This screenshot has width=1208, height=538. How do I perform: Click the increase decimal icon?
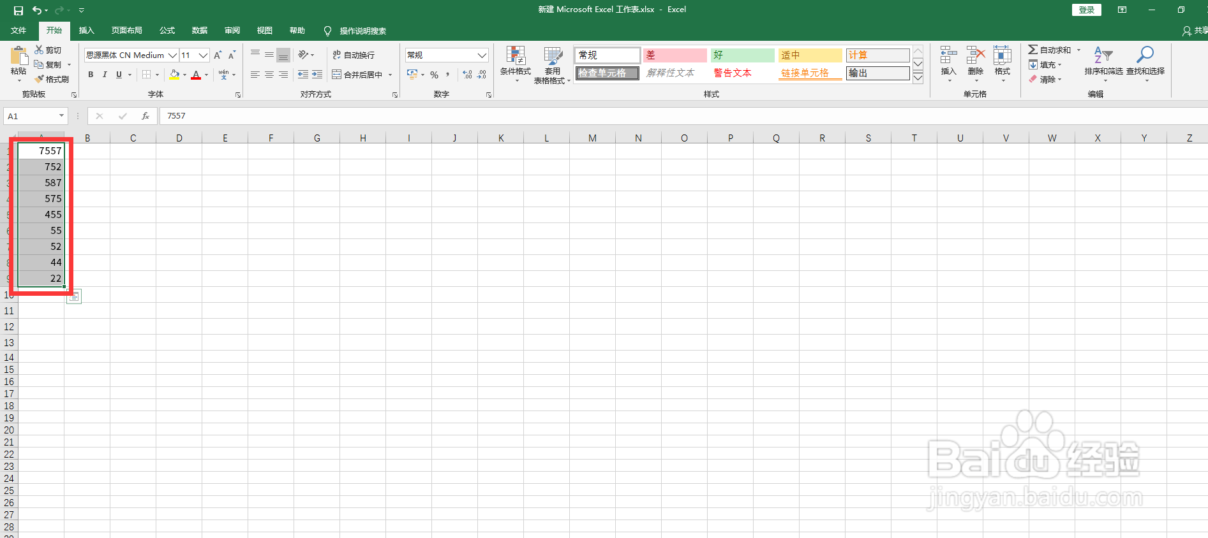pos(468,75)
